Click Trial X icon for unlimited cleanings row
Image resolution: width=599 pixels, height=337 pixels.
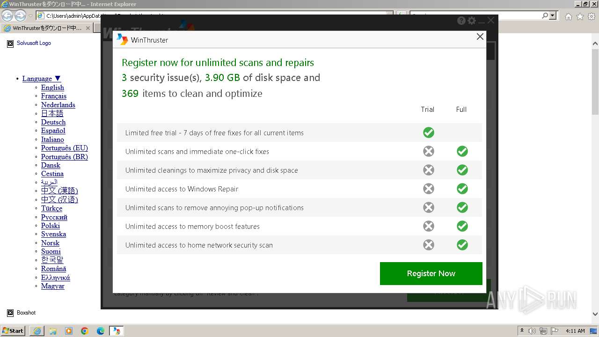[428, 170]
